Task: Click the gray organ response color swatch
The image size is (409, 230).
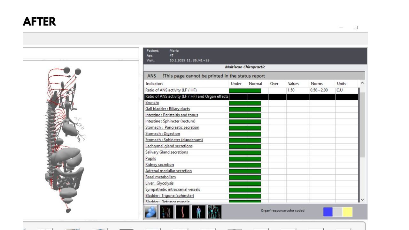Action: click(338, 212)
